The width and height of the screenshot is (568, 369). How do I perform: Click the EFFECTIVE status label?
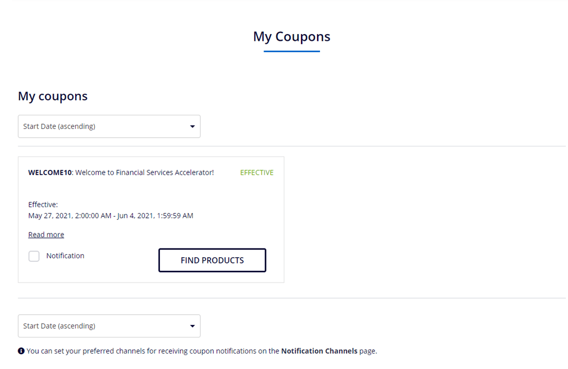[256, 172]
